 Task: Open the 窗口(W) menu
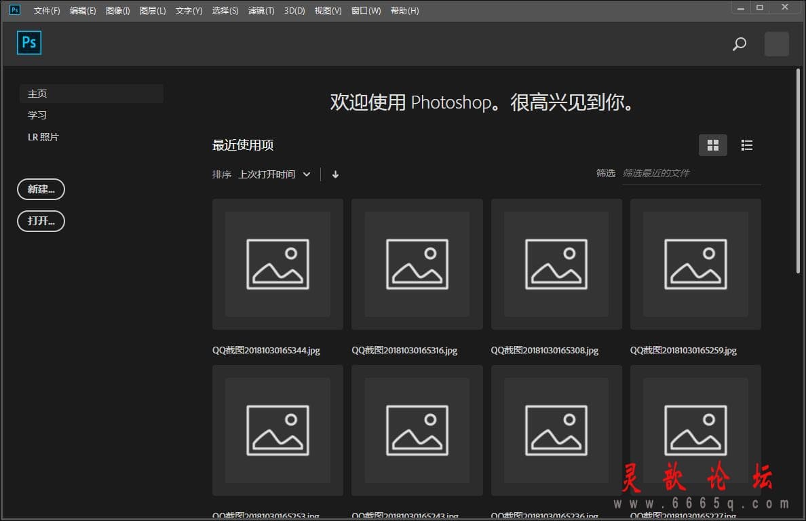point(366,10)
